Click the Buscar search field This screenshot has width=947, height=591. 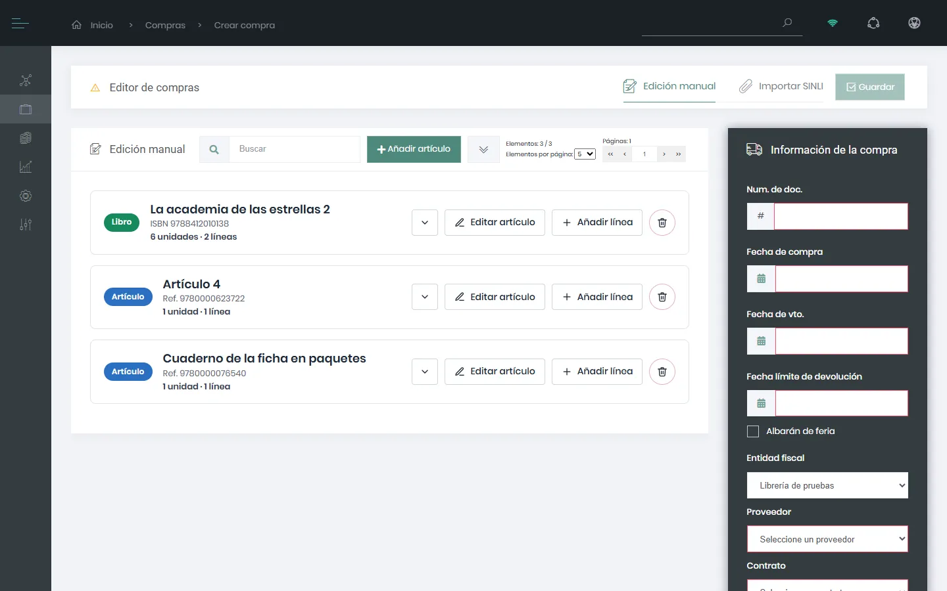pos(295,150)
